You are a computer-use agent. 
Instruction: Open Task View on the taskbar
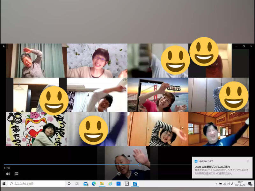pyautogui.click(x=77, y=184)
